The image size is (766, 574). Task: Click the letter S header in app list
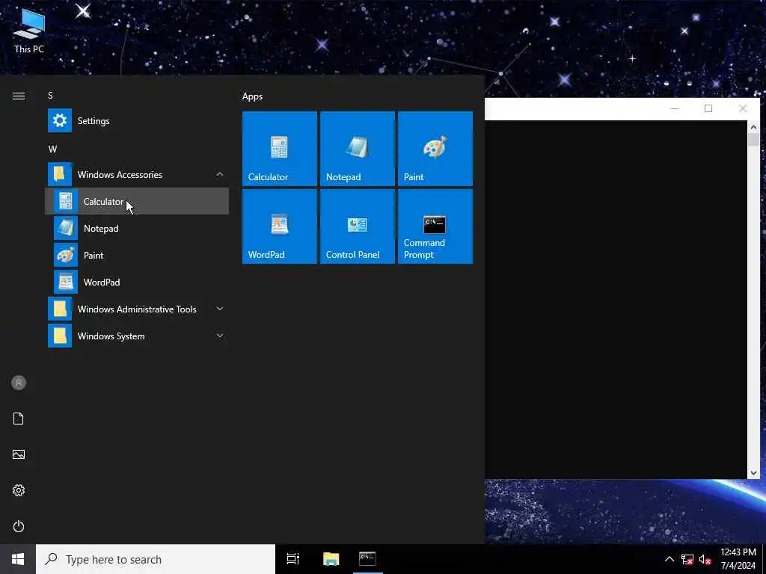coord(50,95)
